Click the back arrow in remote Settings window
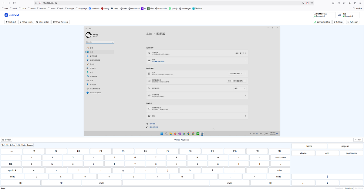 (x=86, y=28)
